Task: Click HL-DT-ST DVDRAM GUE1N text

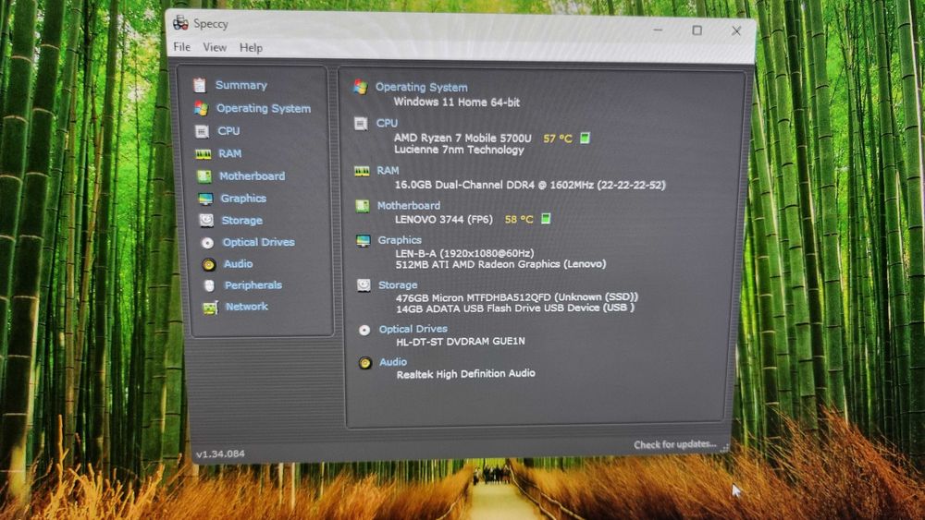Action: click(x=461, y=341)
